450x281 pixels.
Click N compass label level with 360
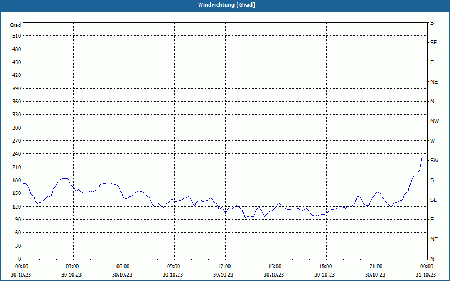432,102
